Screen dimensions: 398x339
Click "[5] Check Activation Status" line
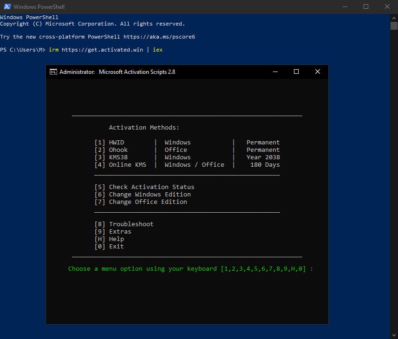pos(144,187)
